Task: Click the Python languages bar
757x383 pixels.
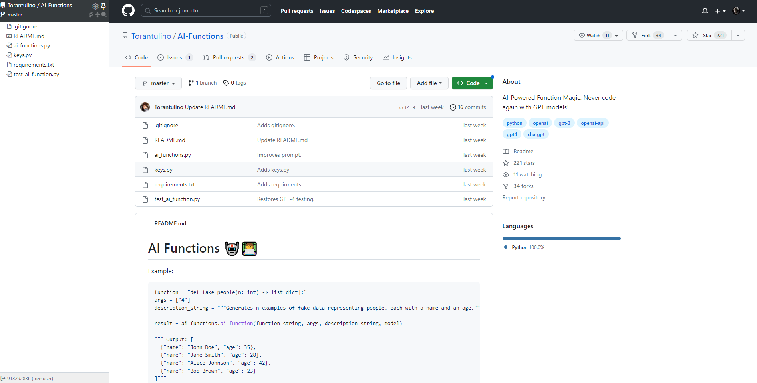Action: tap(562, 239)
